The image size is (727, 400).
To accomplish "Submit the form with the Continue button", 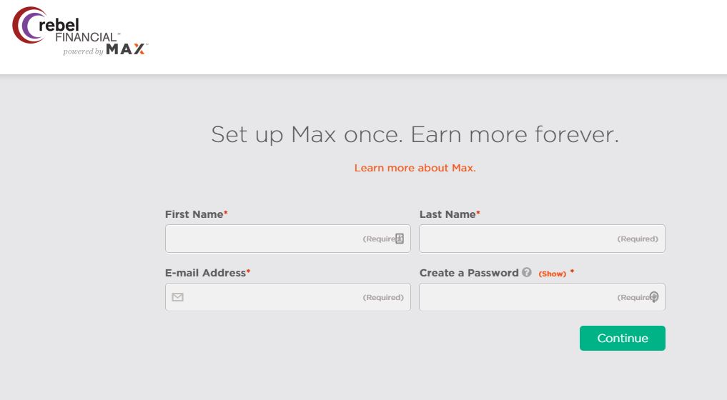I will point(622,338).
